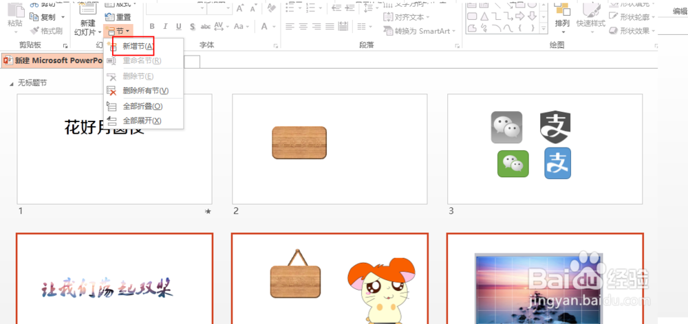
Task: Click the 复制 copy button
Action: click(x=43, y=16)
